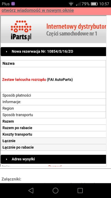This screenshot has width=111, height=198.
Task: Expand the Nowa rezerwacja arrow
Action: click(7, 52)
